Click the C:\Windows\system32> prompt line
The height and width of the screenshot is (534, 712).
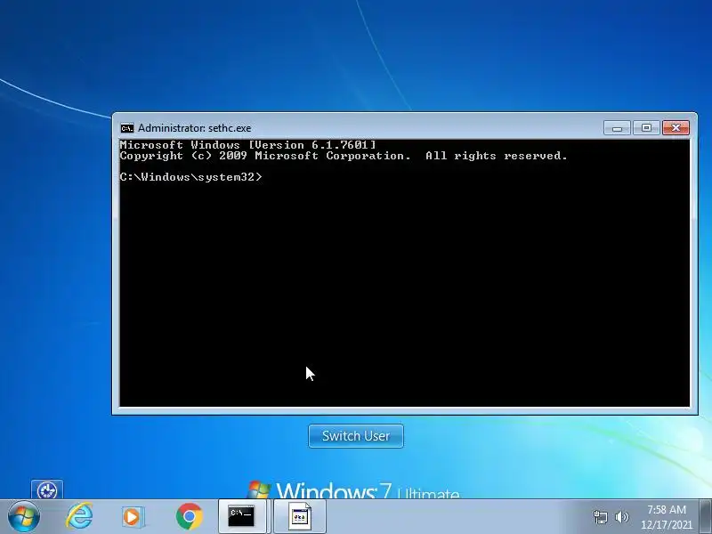[x=191, y=176]
